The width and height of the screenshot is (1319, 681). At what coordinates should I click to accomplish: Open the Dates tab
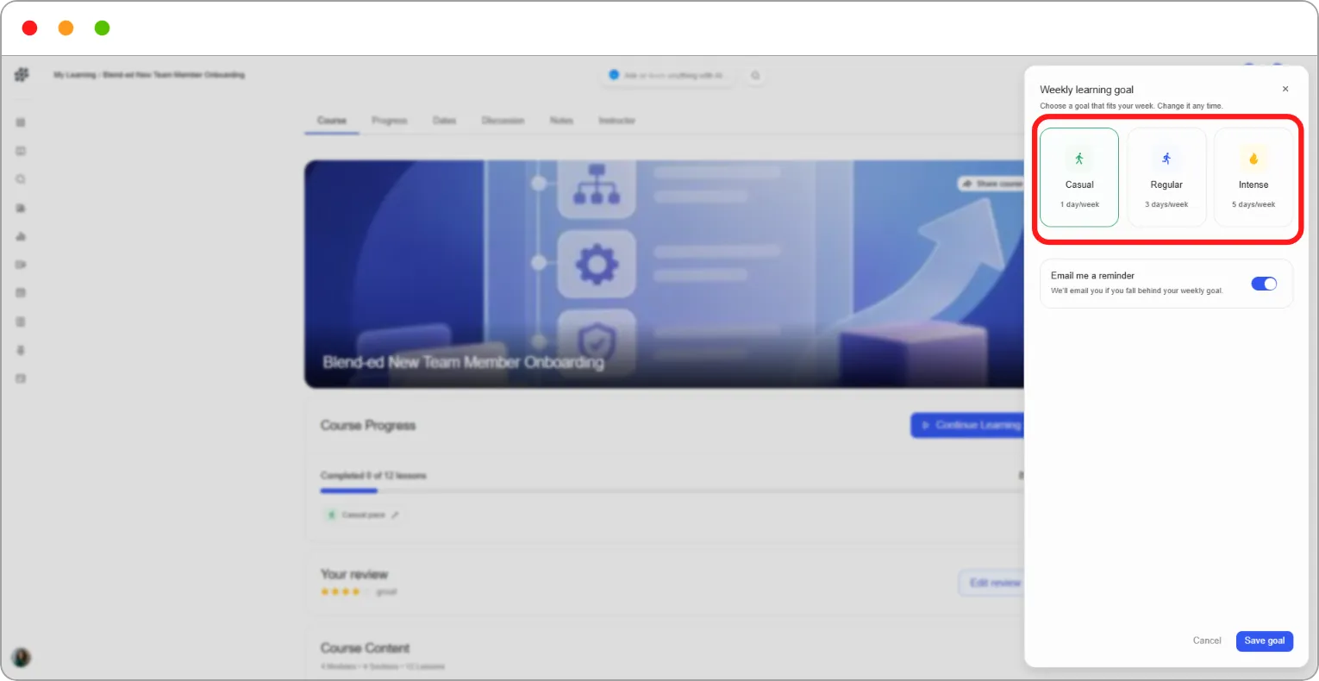point(445,121)
